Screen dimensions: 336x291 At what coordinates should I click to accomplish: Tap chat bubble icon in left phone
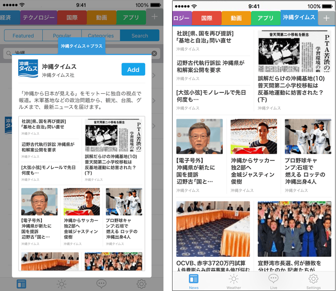[x=101, y=284]
